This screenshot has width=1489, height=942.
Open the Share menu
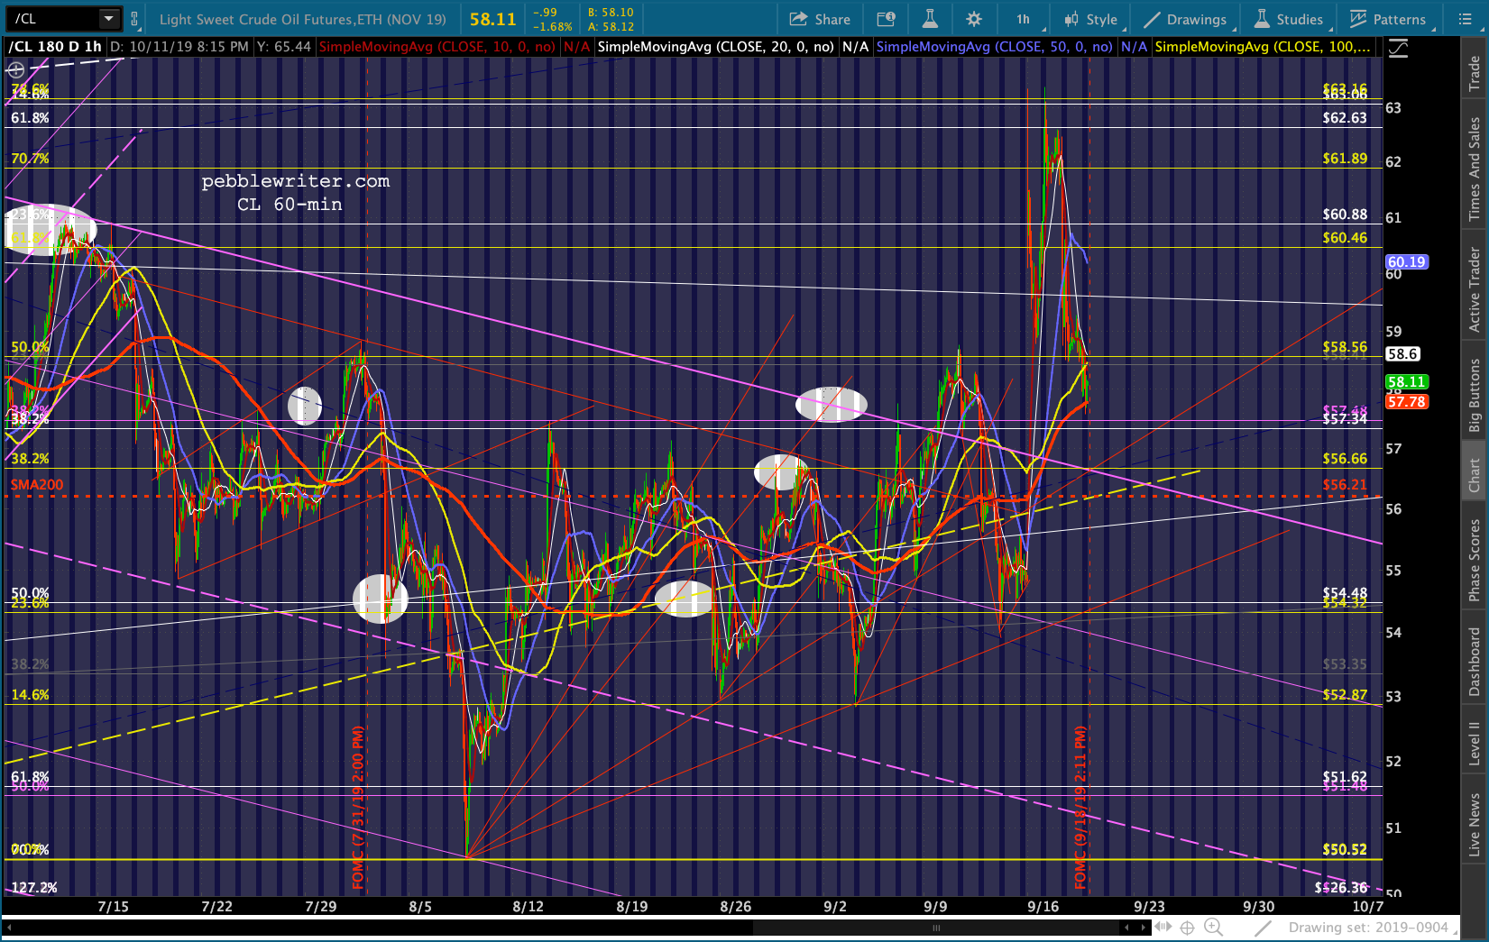tap(820, 19)
